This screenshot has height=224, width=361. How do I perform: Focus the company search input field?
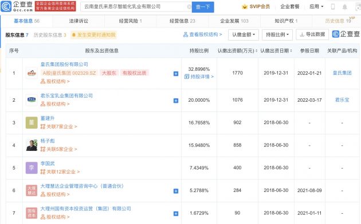point(136,7)
